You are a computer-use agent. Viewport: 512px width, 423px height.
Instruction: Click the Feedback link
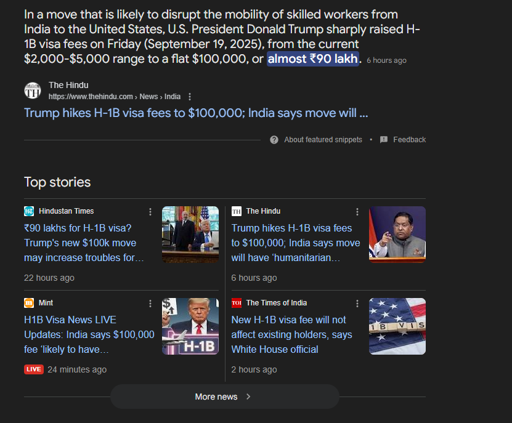pyautogui.click(x=410, y=140)
